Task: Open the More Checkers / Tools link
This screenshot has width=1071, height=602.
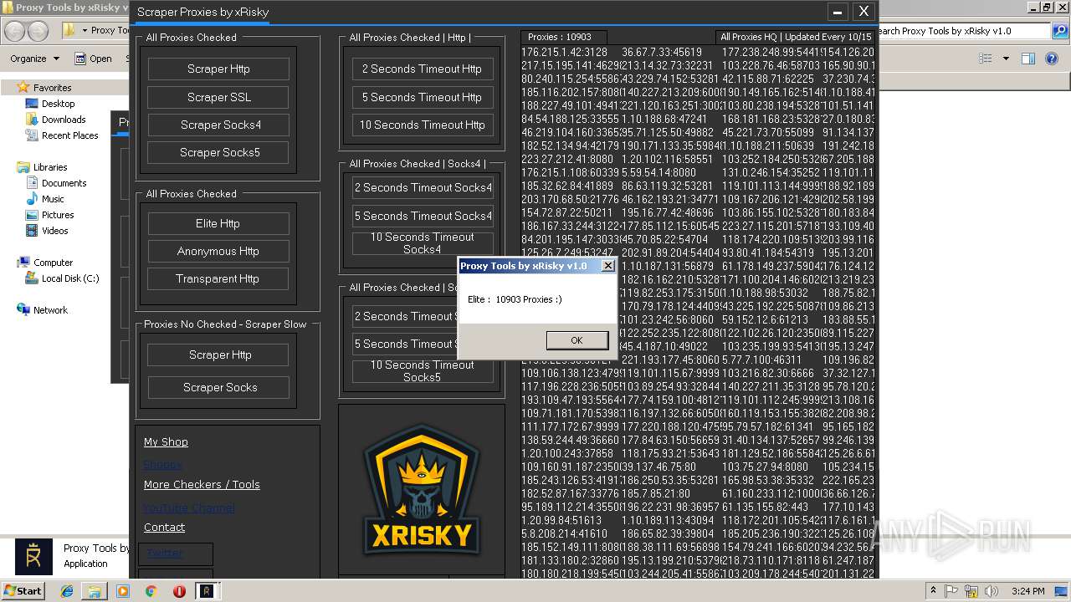Action: pyautogui.click(x=202, y=484)
